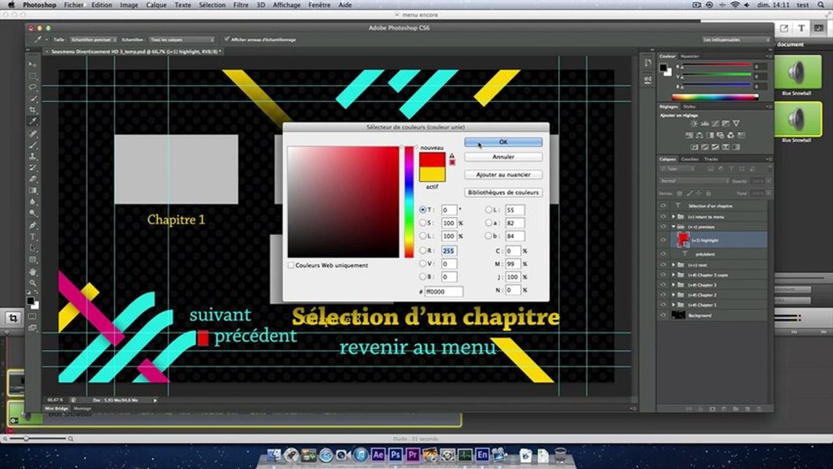Screen dimensions: 833x469
Task: Select the Brush tool
Action: point(33,145)
